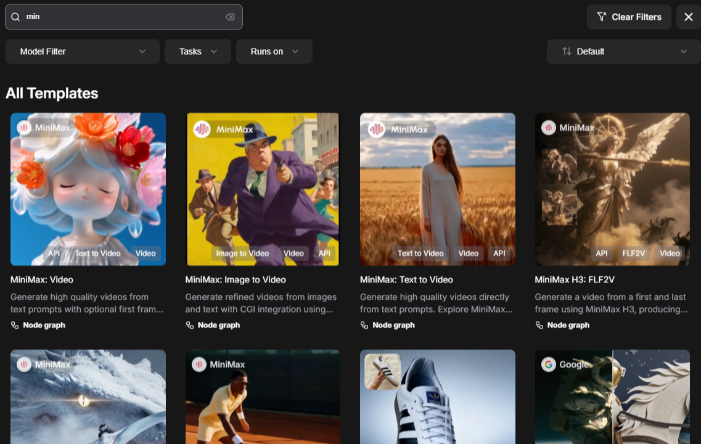Expand the Tasks dropdown
701x444 pixels.
(x=198, y=51)
